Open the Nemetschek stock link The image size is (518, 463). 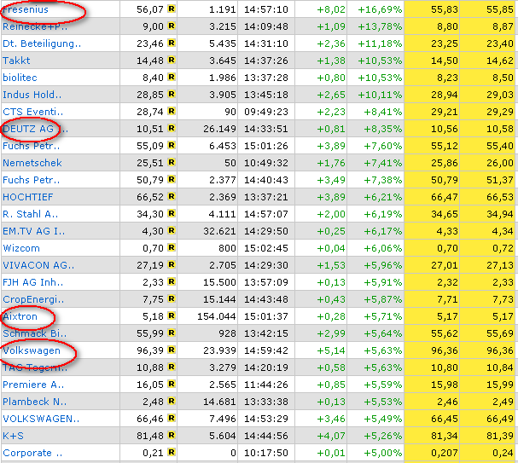pos(32,163)
